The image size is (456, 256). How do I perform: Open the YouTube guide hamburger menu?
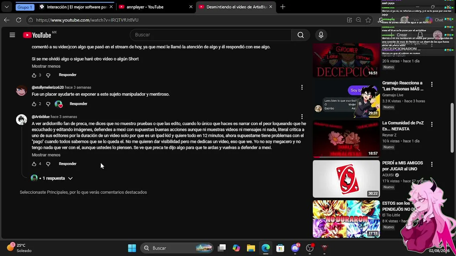(12, 35)
